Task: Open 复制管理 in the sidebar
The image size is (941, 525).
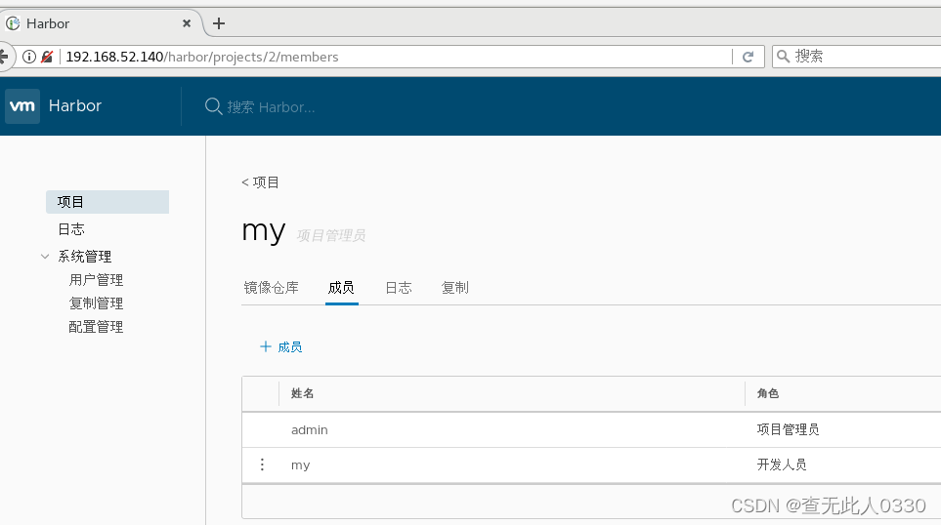Action: [96, 303]
